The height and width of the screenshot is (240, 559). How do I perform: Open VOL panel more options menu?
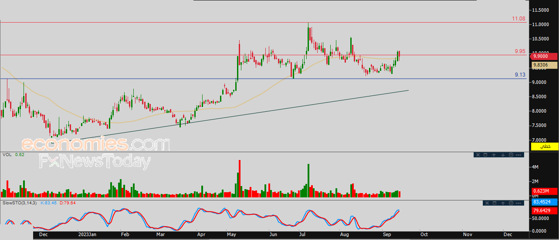pos(518,155)
